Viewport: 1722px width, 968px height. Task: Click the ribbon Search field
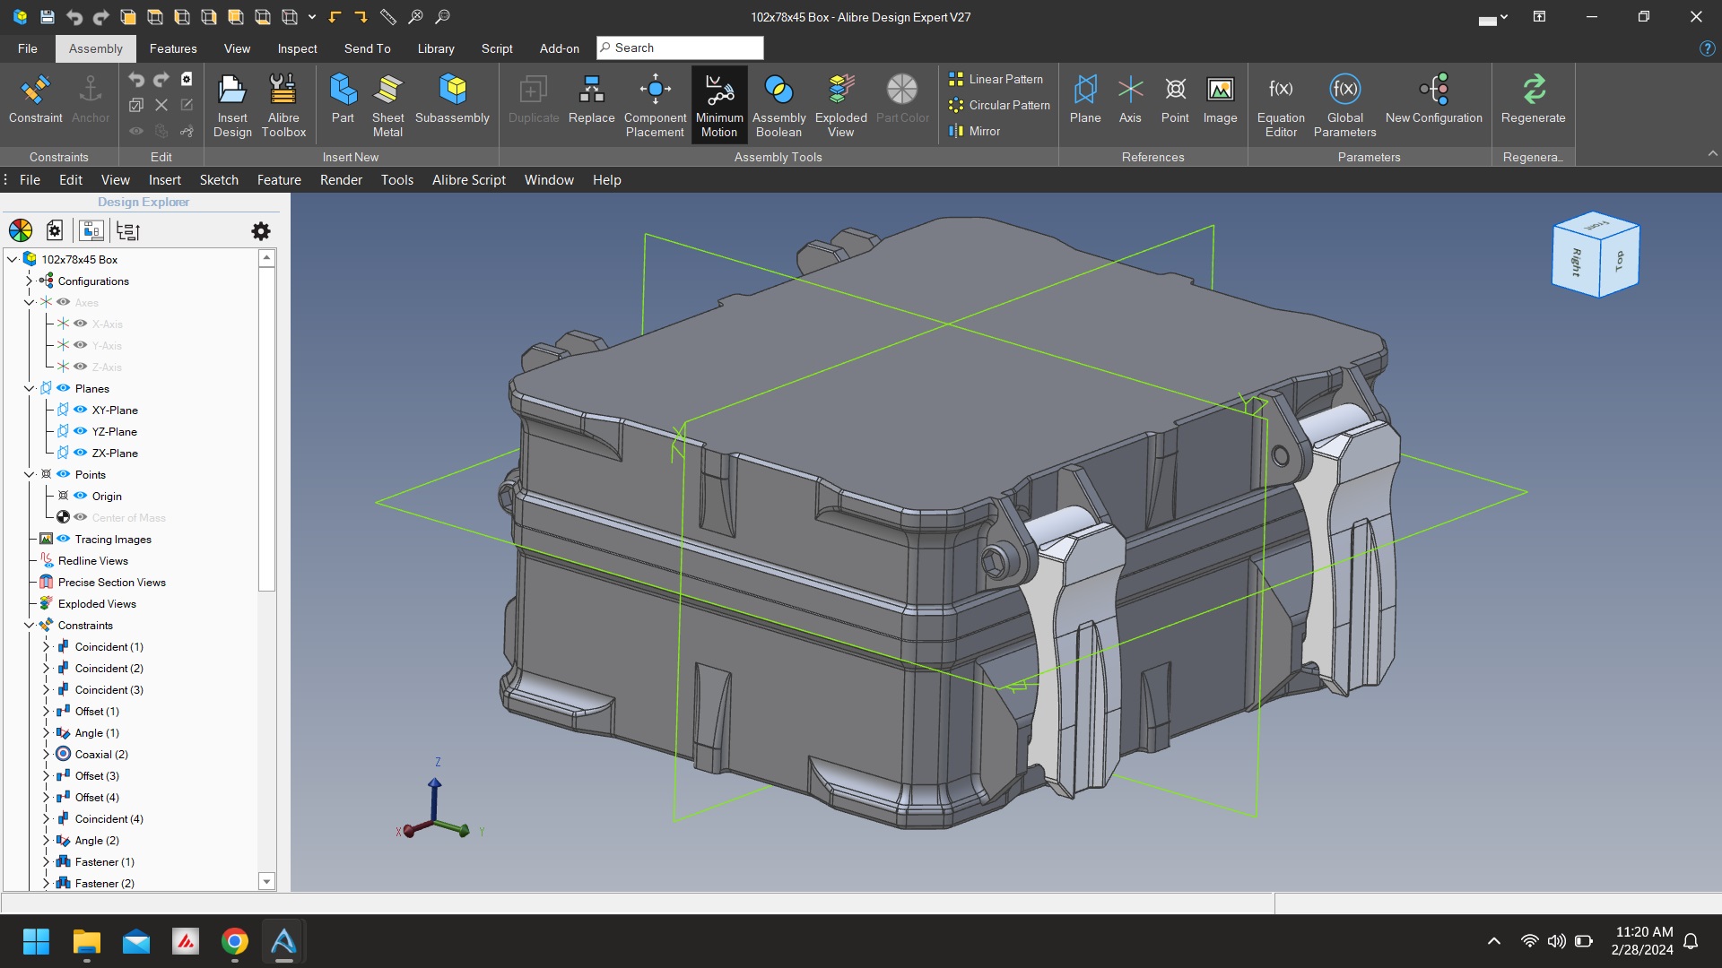680,48
